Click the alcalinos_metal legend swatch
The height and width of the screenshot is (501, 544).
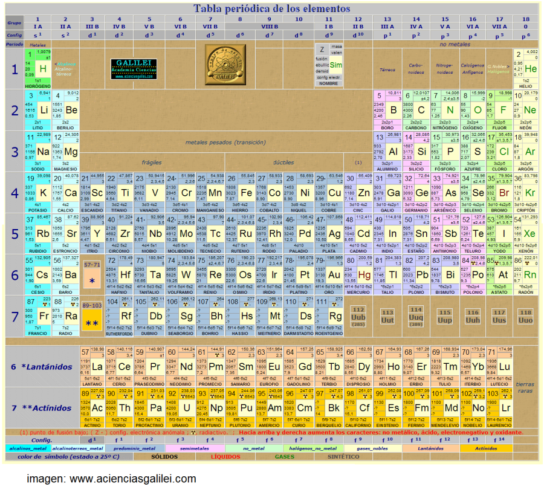[x=27, y=448]
